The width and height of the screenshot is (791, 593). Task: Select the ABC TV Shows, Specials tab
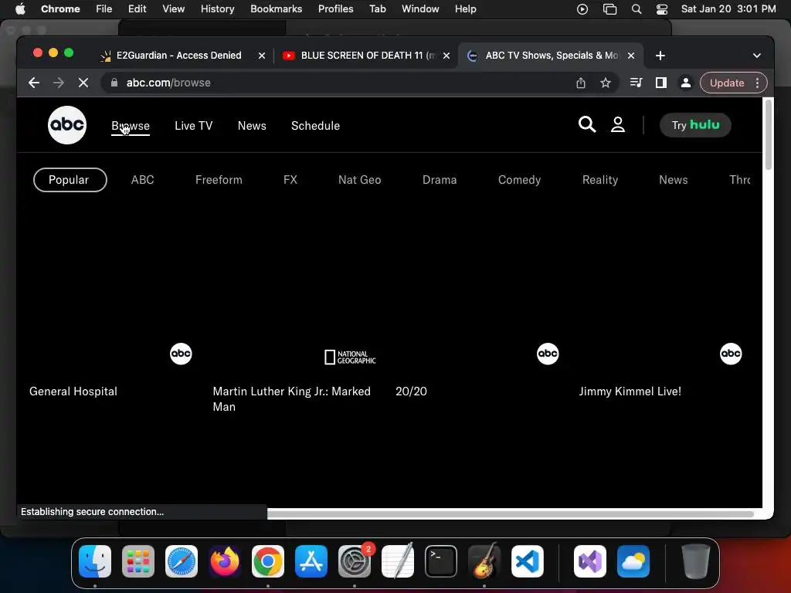550,56
